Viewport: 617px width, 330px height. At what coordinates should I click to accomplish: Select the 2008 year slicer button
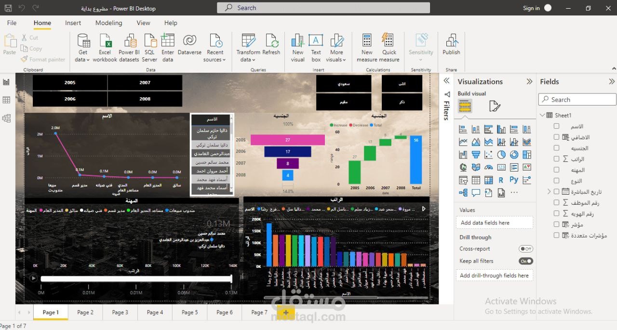[x=145, y=99]
